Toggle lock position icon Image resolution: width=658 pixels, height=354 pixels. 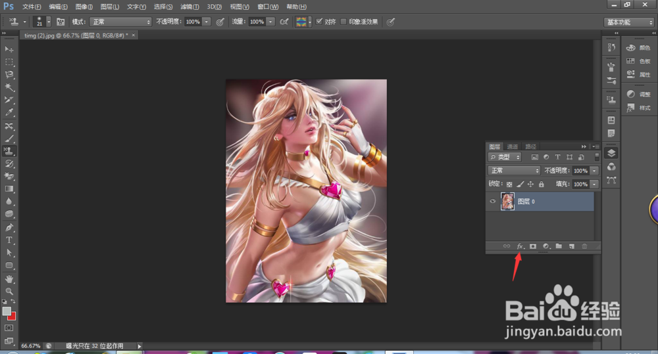[x=530, y=185]
